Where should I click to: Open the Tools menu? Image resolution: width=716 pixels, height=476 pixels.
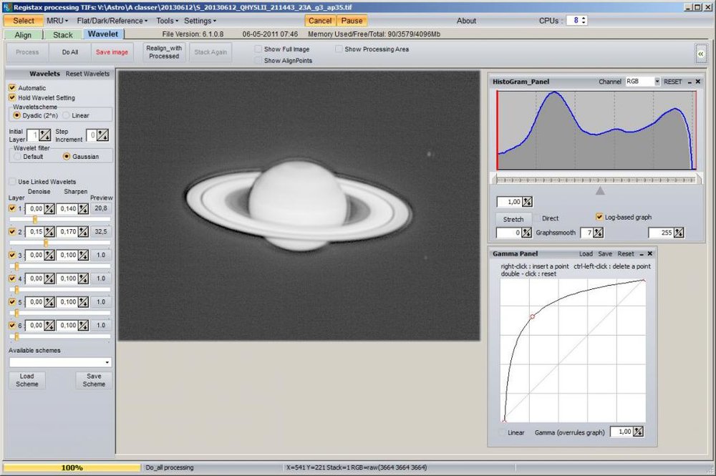166,21
